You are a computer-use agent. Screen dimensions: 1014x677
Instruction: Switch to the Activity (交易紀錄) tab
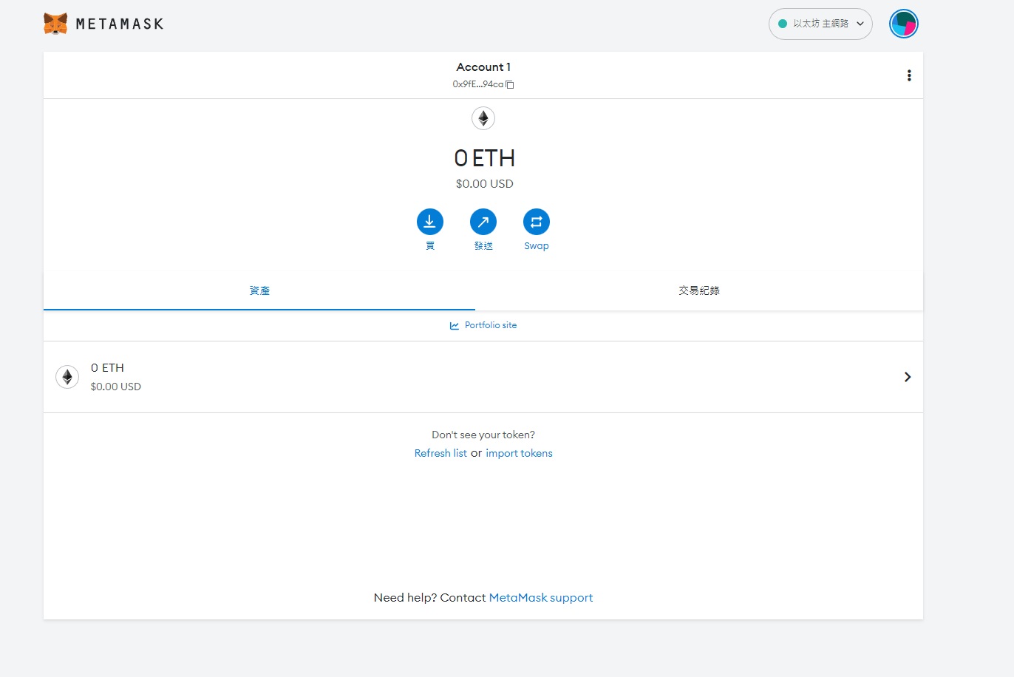coord(699,290)
